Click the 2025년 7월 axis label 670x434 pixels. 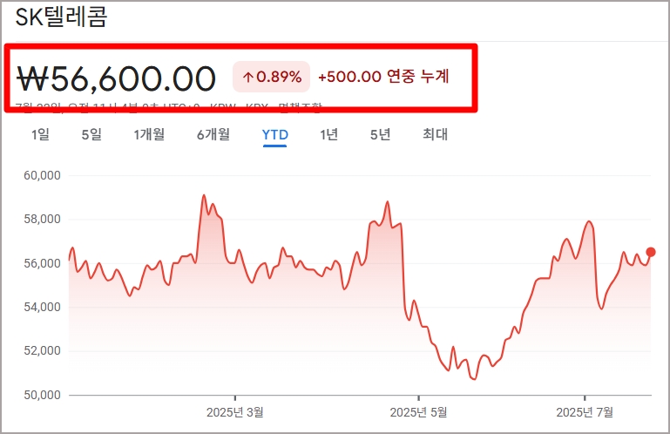(585, 412)
